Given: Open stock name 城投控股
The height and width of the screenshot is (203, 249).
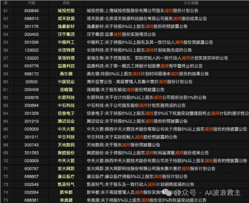Looking at the screenshot, I should (x=66, y=10).
